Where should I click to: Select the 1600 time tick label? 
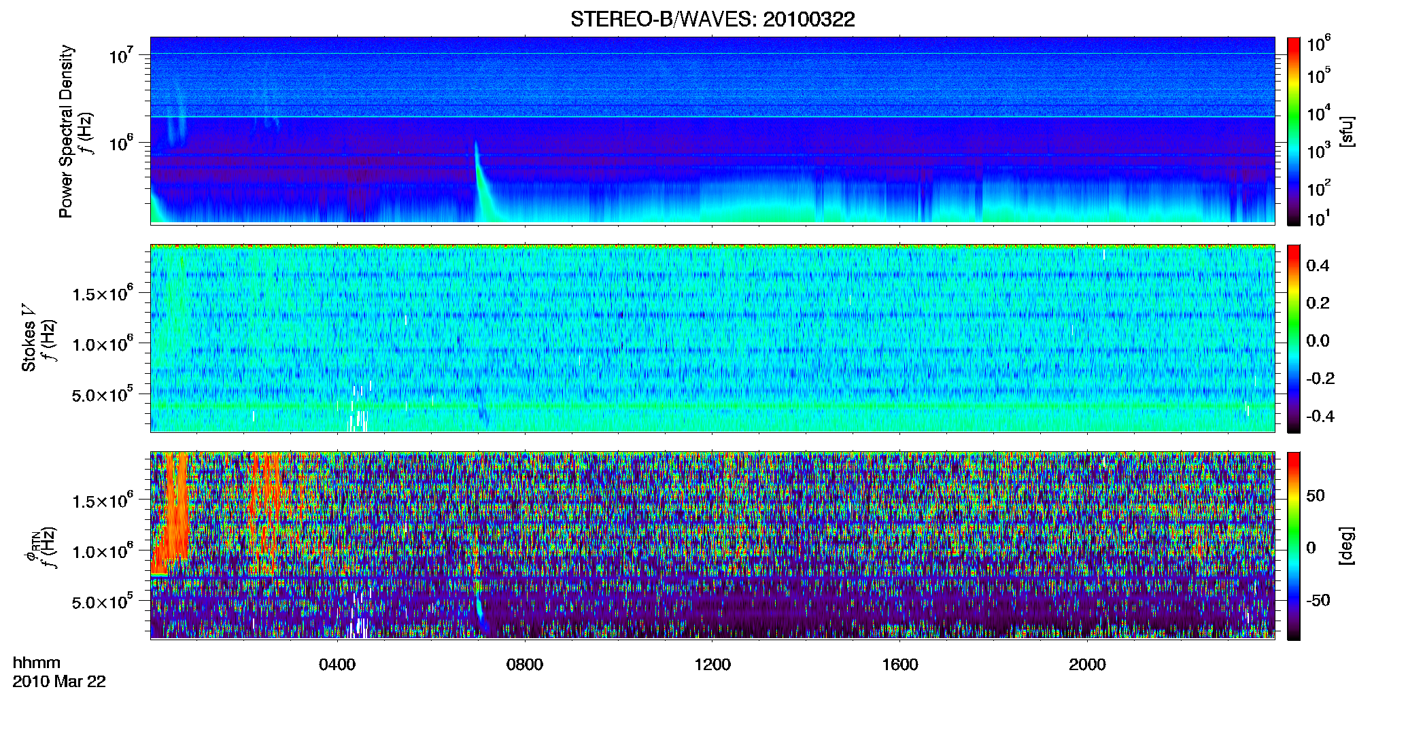coord(900,665)
